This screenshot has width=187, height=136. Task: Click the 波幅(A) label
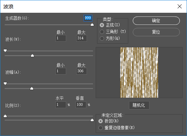13,72
